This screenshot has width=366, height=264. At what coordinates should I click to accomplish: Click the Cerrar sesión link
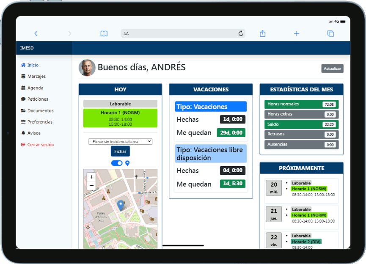pos(40,145)
